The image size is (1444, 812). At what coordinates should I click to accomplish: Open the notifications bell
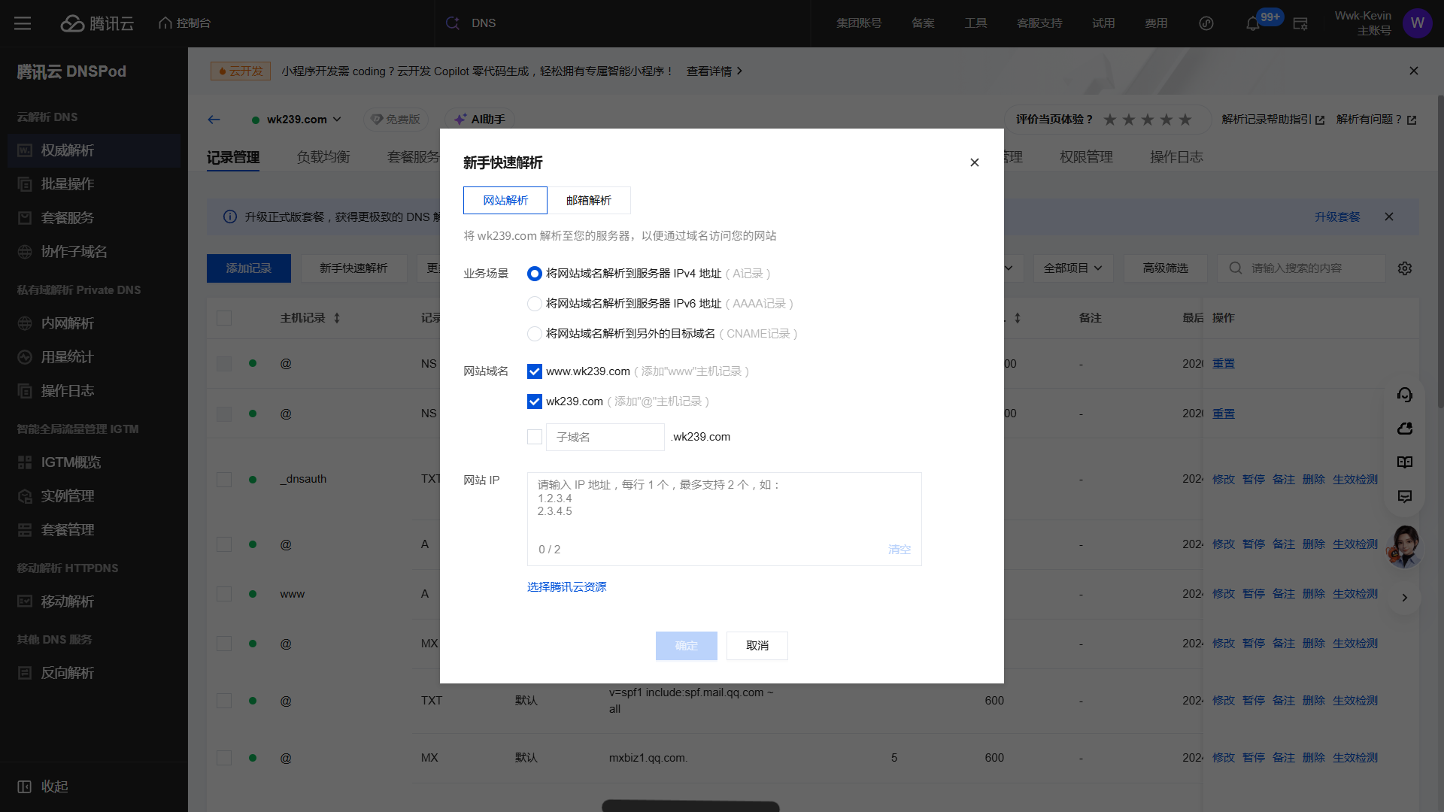coord(1252,24)
